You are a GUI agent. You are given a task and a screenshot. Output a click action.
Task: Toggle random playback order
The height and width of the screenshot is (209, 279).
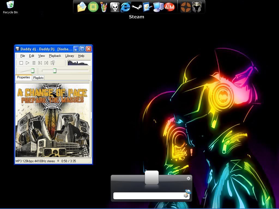tap(53, 63)
